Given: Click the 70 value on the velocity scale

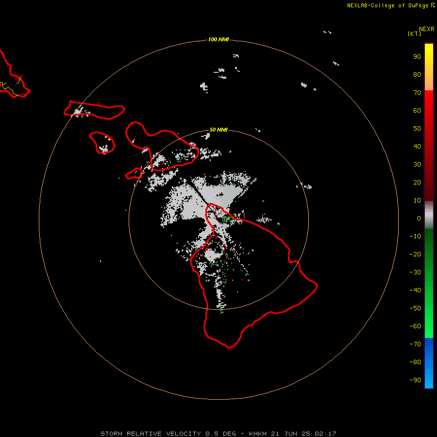Looking at the screenshot, I should click(417, 93).
